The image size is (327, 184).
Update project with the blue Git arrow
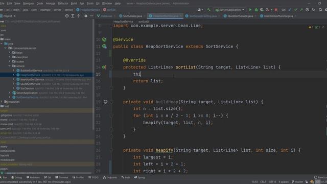290,10
